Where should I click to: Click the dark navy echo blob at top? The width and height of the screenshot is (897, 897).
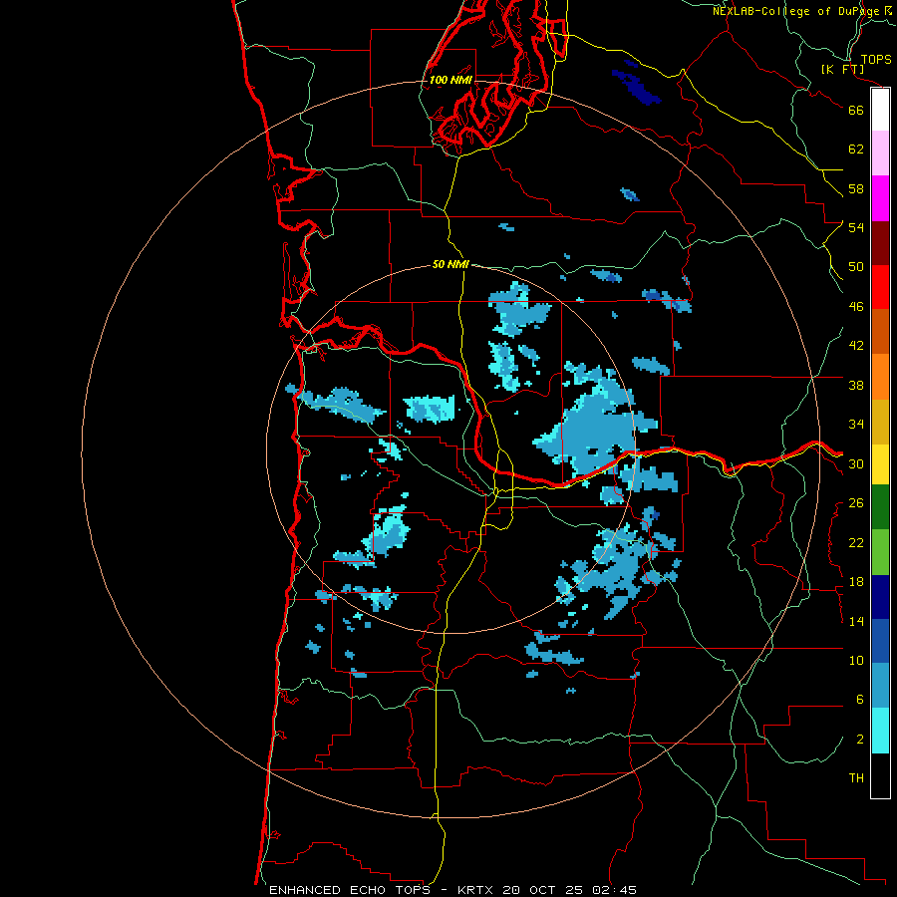click(636, 88)
